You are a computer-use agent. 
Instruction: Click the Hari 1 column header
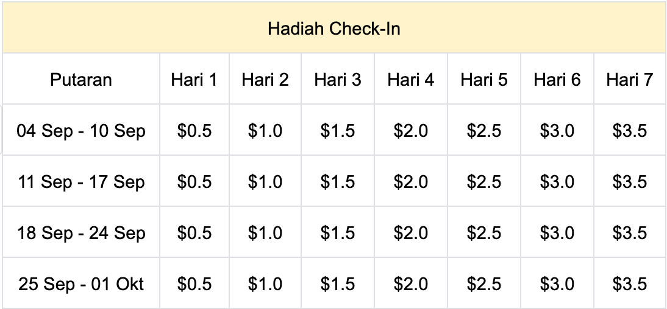[194, 80]
